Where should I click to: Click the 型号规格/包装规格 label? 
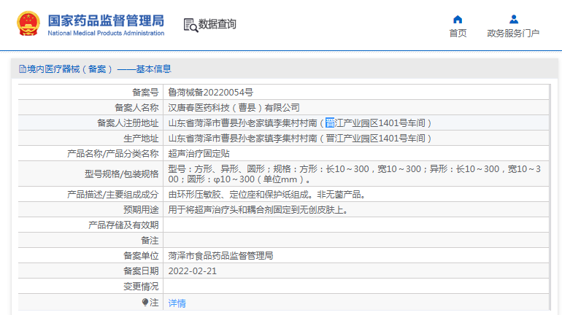tap(121, 174)
